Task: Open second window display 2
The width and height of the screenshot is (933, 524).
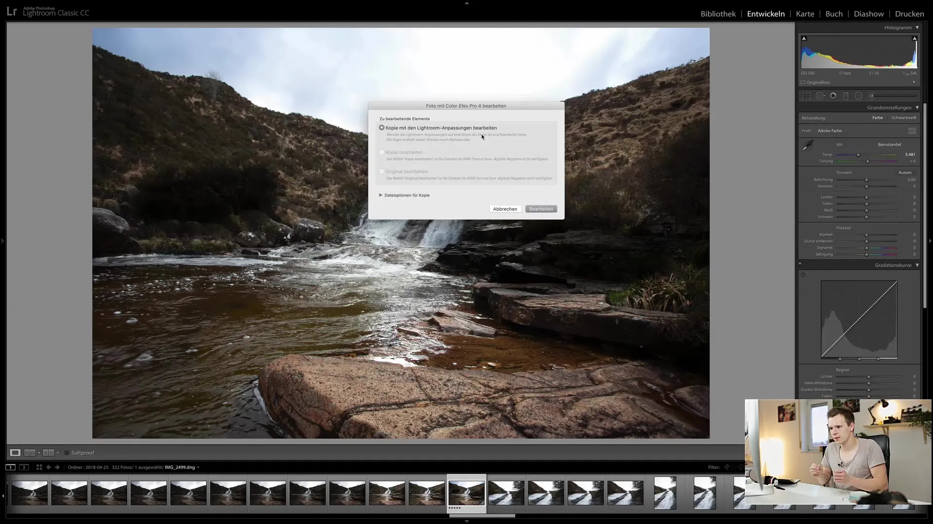Action: pyautogui.click(x=24, y=467)
